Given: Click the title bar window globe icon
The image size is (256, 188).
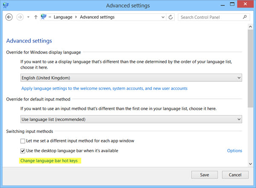Looking at the screenshot, I should [6, 5].
